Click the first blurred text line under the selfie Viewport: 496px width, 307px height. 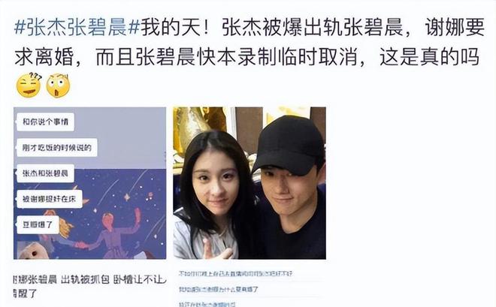point(235,274)
